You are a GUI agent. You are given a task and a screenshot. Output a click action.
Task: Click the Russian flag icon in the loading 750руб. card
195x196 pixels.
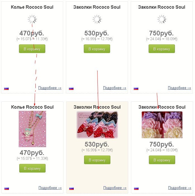pyautogui.click(x=136, y=89)
